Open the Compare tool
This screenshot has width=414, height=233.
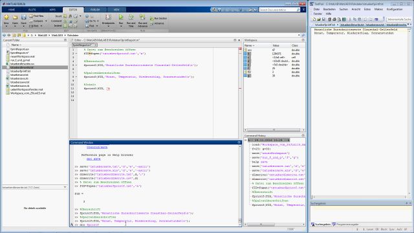coord(36,21)
